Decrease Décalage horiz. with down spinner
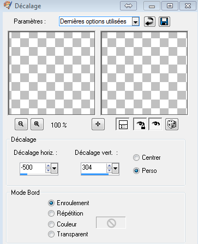The width and height of the screenshot is (198, 244). click(x=48, y=171)
